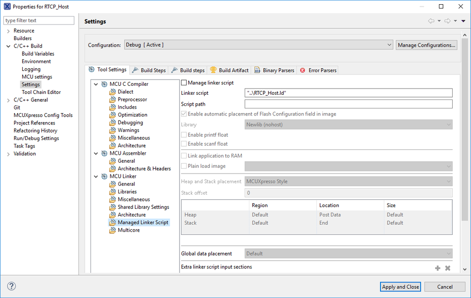Click the add input section plus icon

(438, 268)
